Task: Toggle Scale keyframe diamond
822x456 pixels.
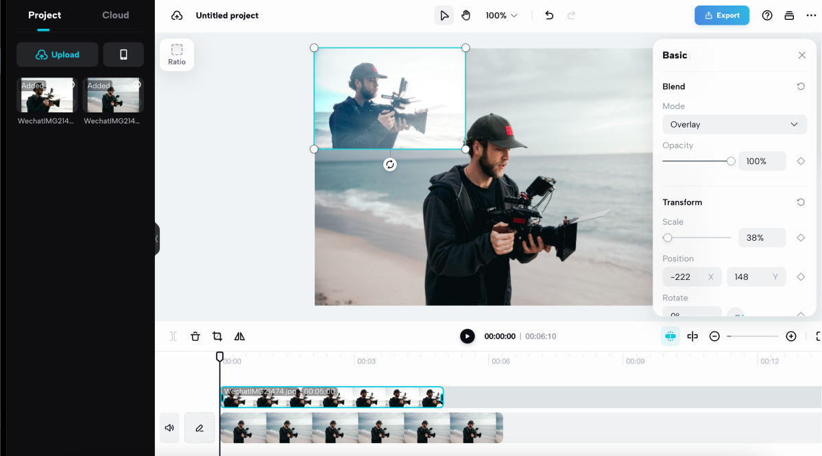Action: pyautogui.click(x=801, y=238)
